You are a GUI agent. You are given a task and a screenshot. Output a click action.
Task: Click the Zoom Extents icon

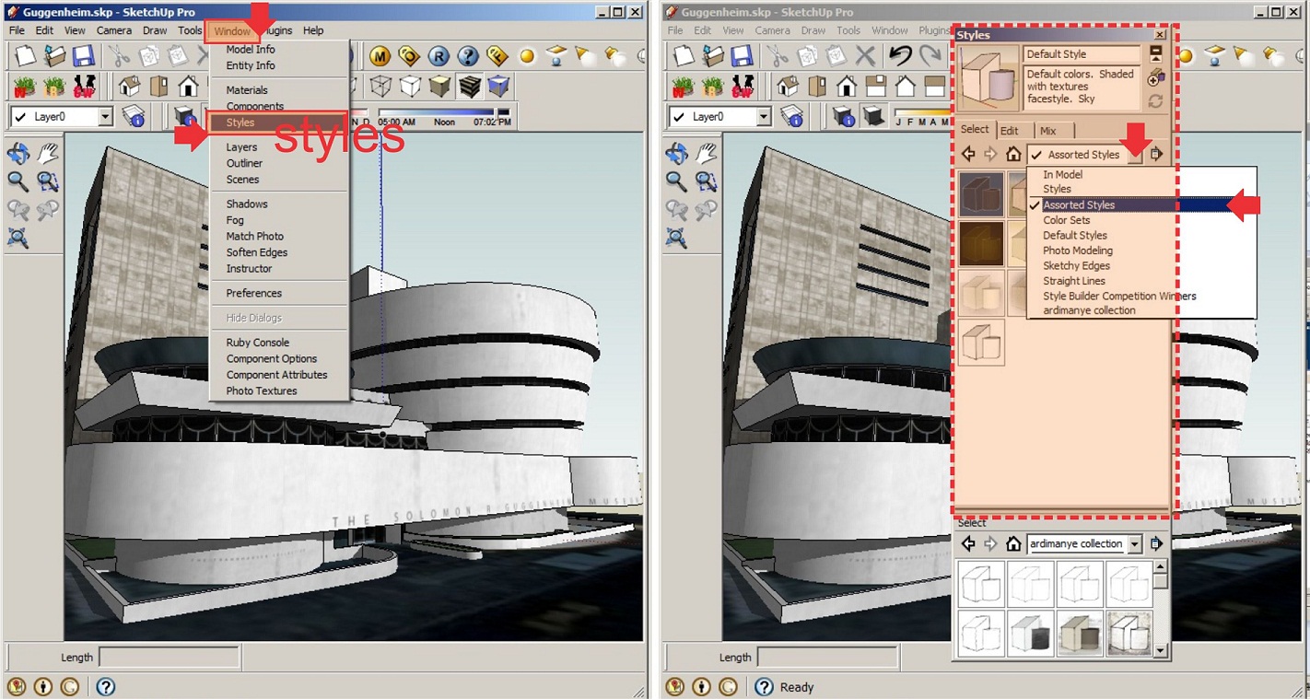(x=20, y=238)
